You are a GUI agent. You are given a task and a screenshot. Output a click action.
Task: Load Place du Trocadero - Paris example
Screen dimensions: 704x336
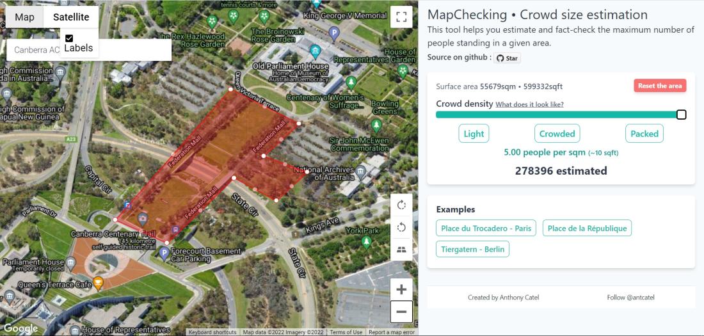point(486,228)
